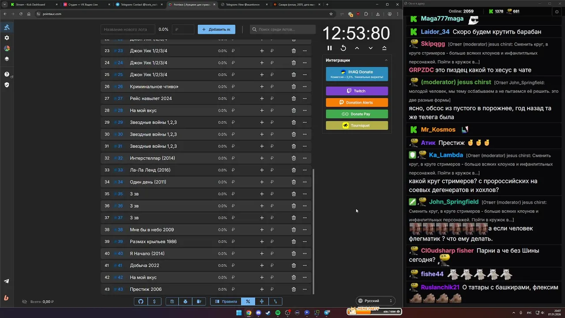Click the save lots icon at bottom
565x318 pixels.
click(x=172, y=301)
